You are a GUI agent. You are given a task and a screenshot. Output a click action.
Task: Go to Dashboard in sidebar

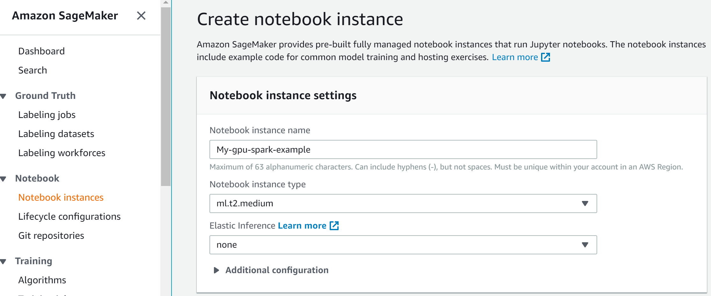coord(41,51)
